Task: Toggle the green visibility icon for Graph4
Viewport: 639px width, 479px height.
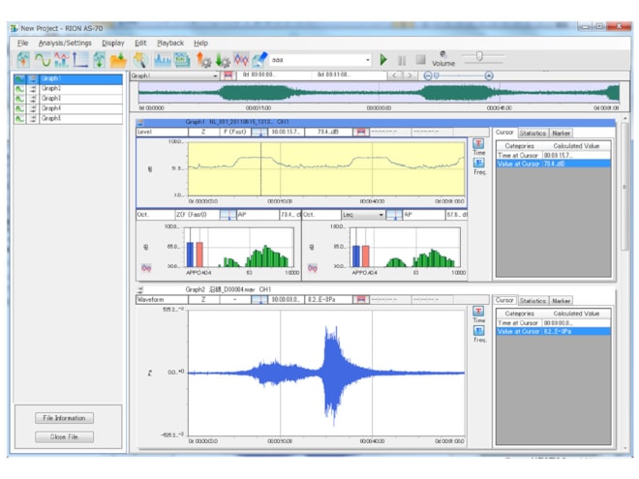Action: [x=20, y=108]
